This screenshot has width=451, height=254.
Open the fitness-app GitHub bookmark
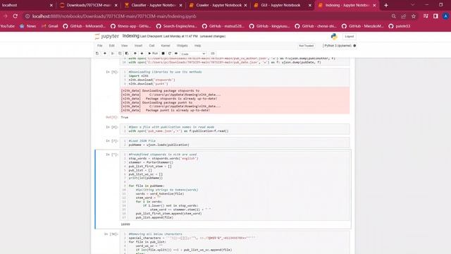click(x=131, y=26)
